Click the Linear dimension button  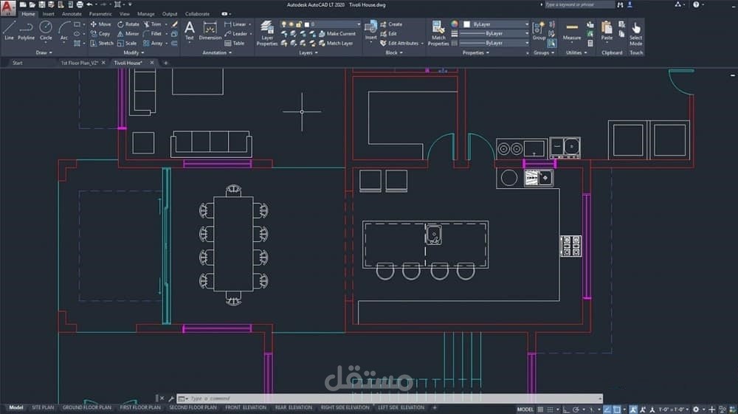235,24
